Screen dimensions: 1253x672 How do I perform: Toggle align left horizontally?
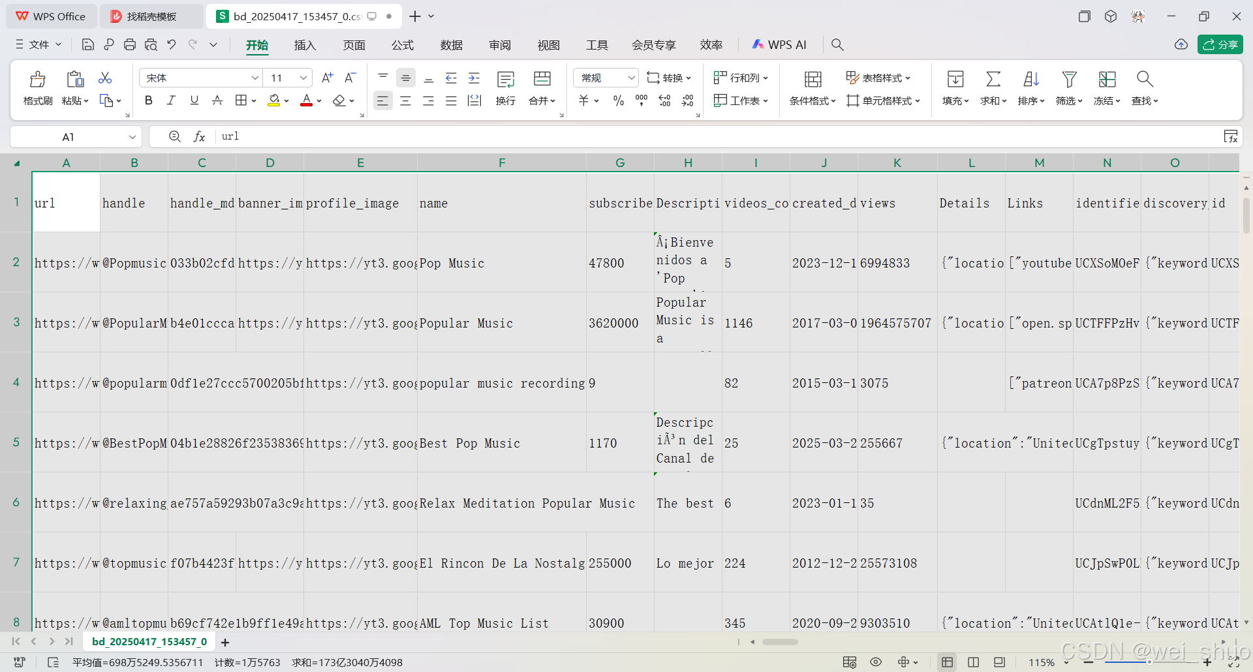click(x=382, y=100)
